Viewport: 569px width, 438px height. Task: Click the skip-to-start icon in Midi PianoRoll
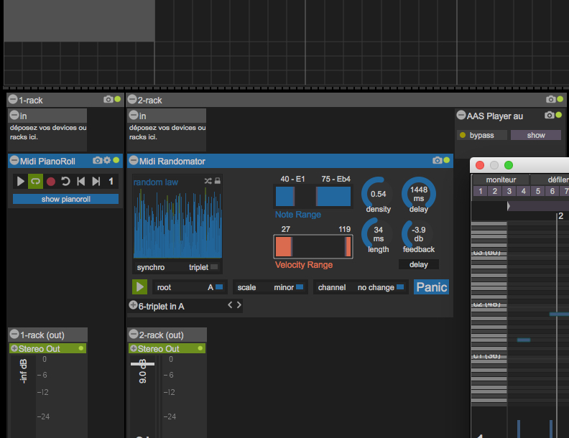pos(81,182)
